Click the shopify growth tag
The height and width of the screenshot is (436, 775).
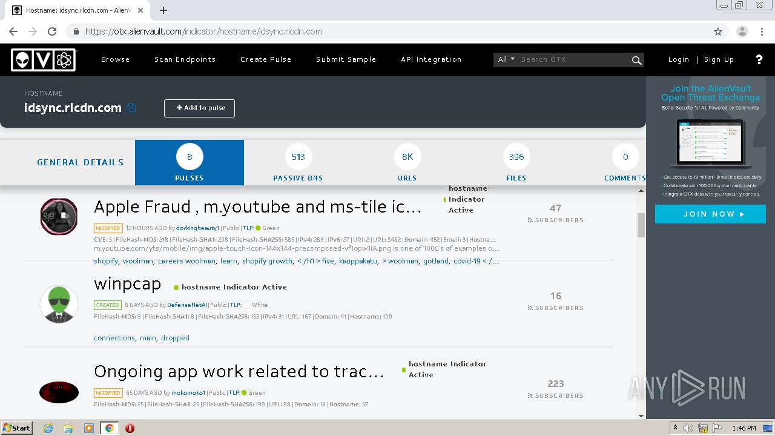click(x=267, y=261)
